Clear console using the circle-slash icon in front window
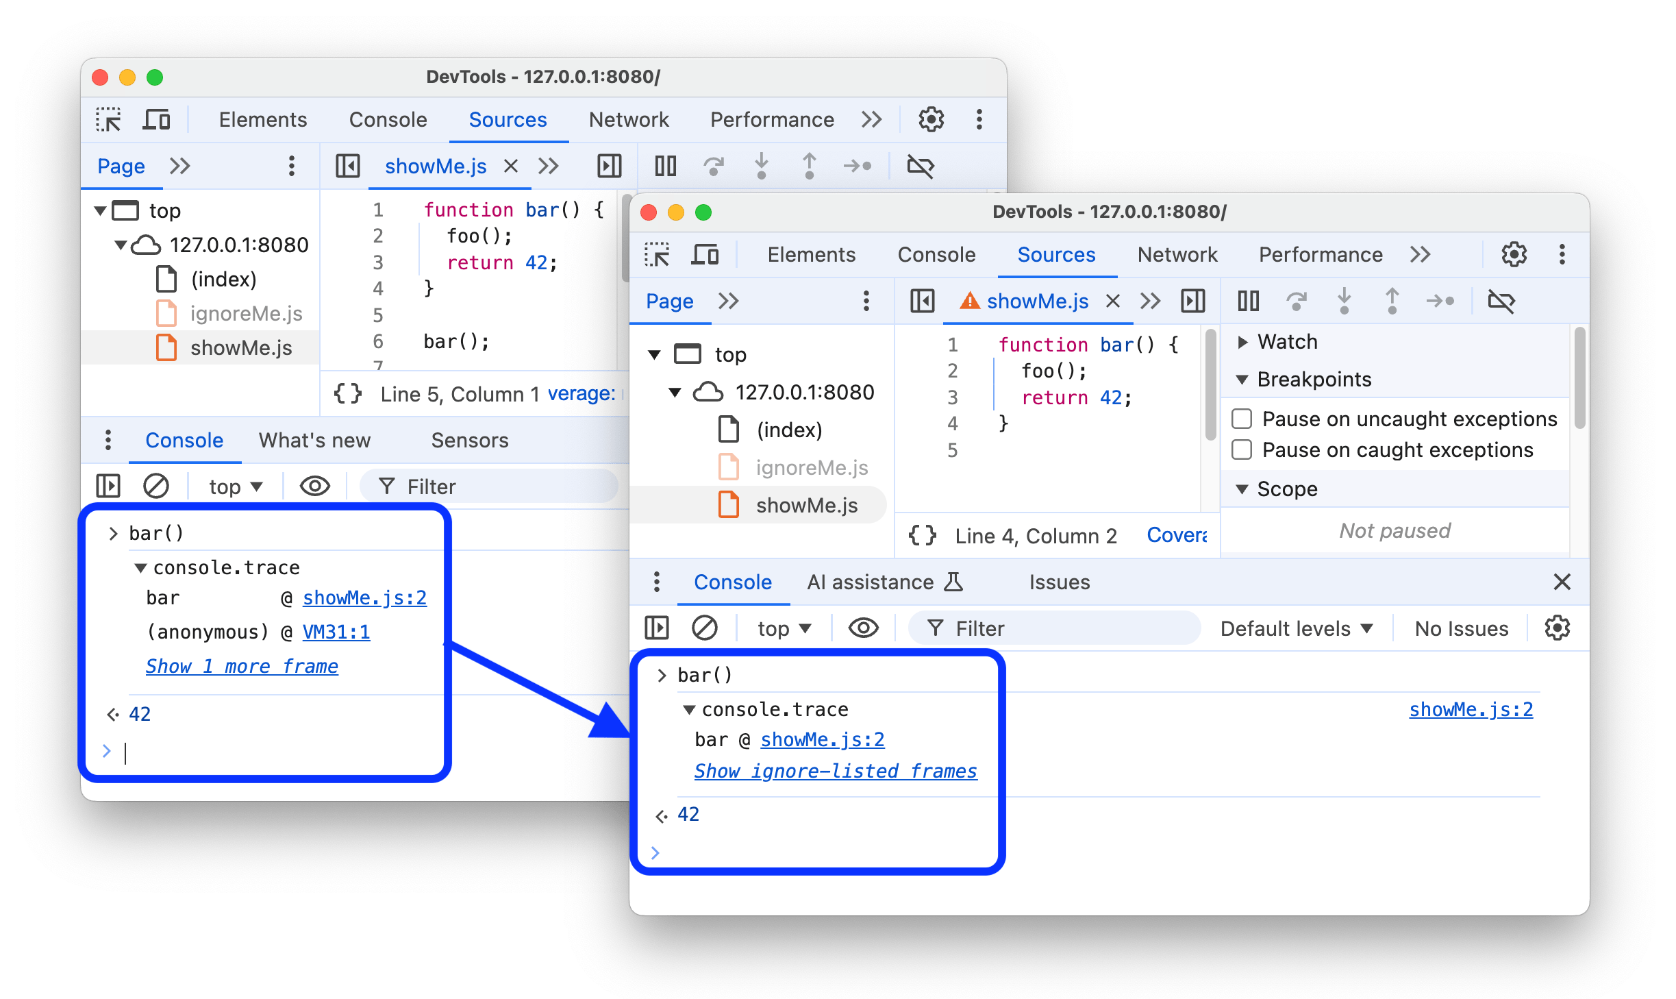 coord(704,628)
